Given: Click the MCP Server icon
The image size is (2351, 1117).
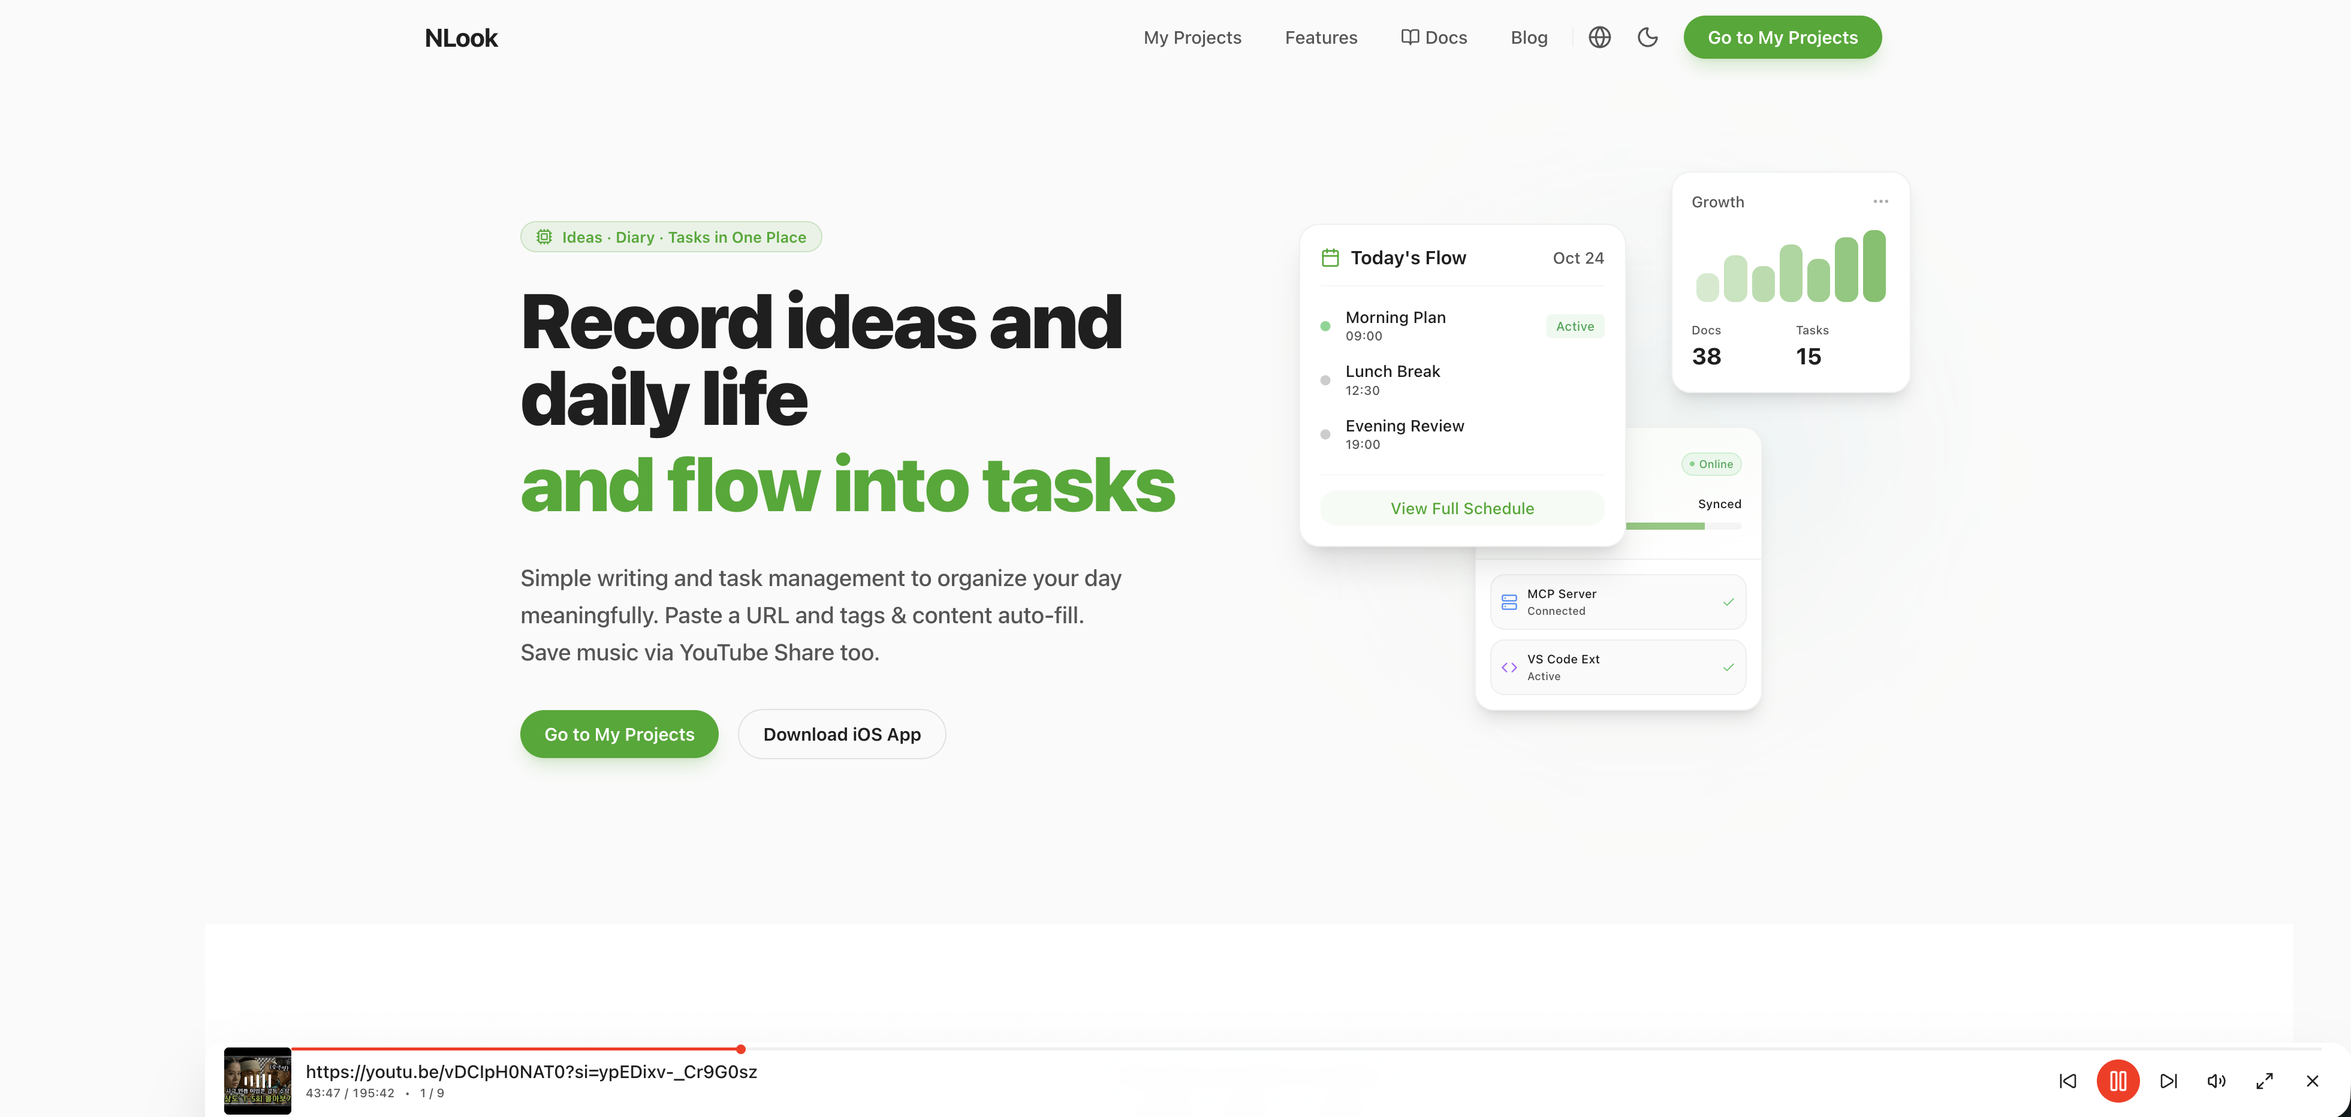Looking at the screenshot, I should [x=1511, y=602].
